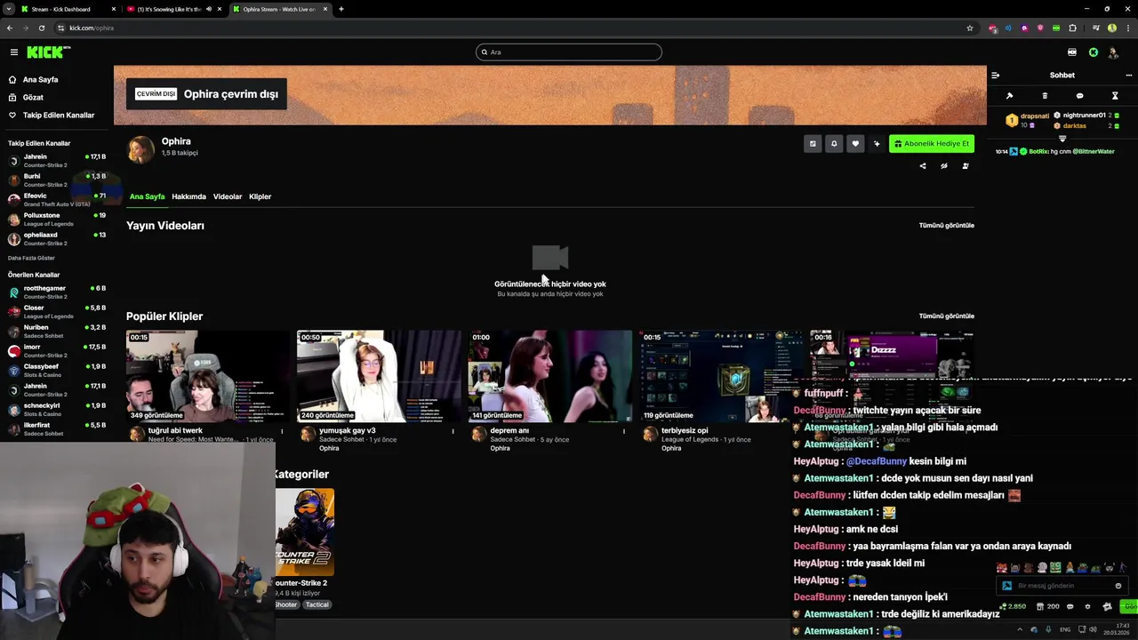Viewport: 1138px width, 640px height.
Task: Click the hourglass icon in chat toolbar
Action: 1115,96
